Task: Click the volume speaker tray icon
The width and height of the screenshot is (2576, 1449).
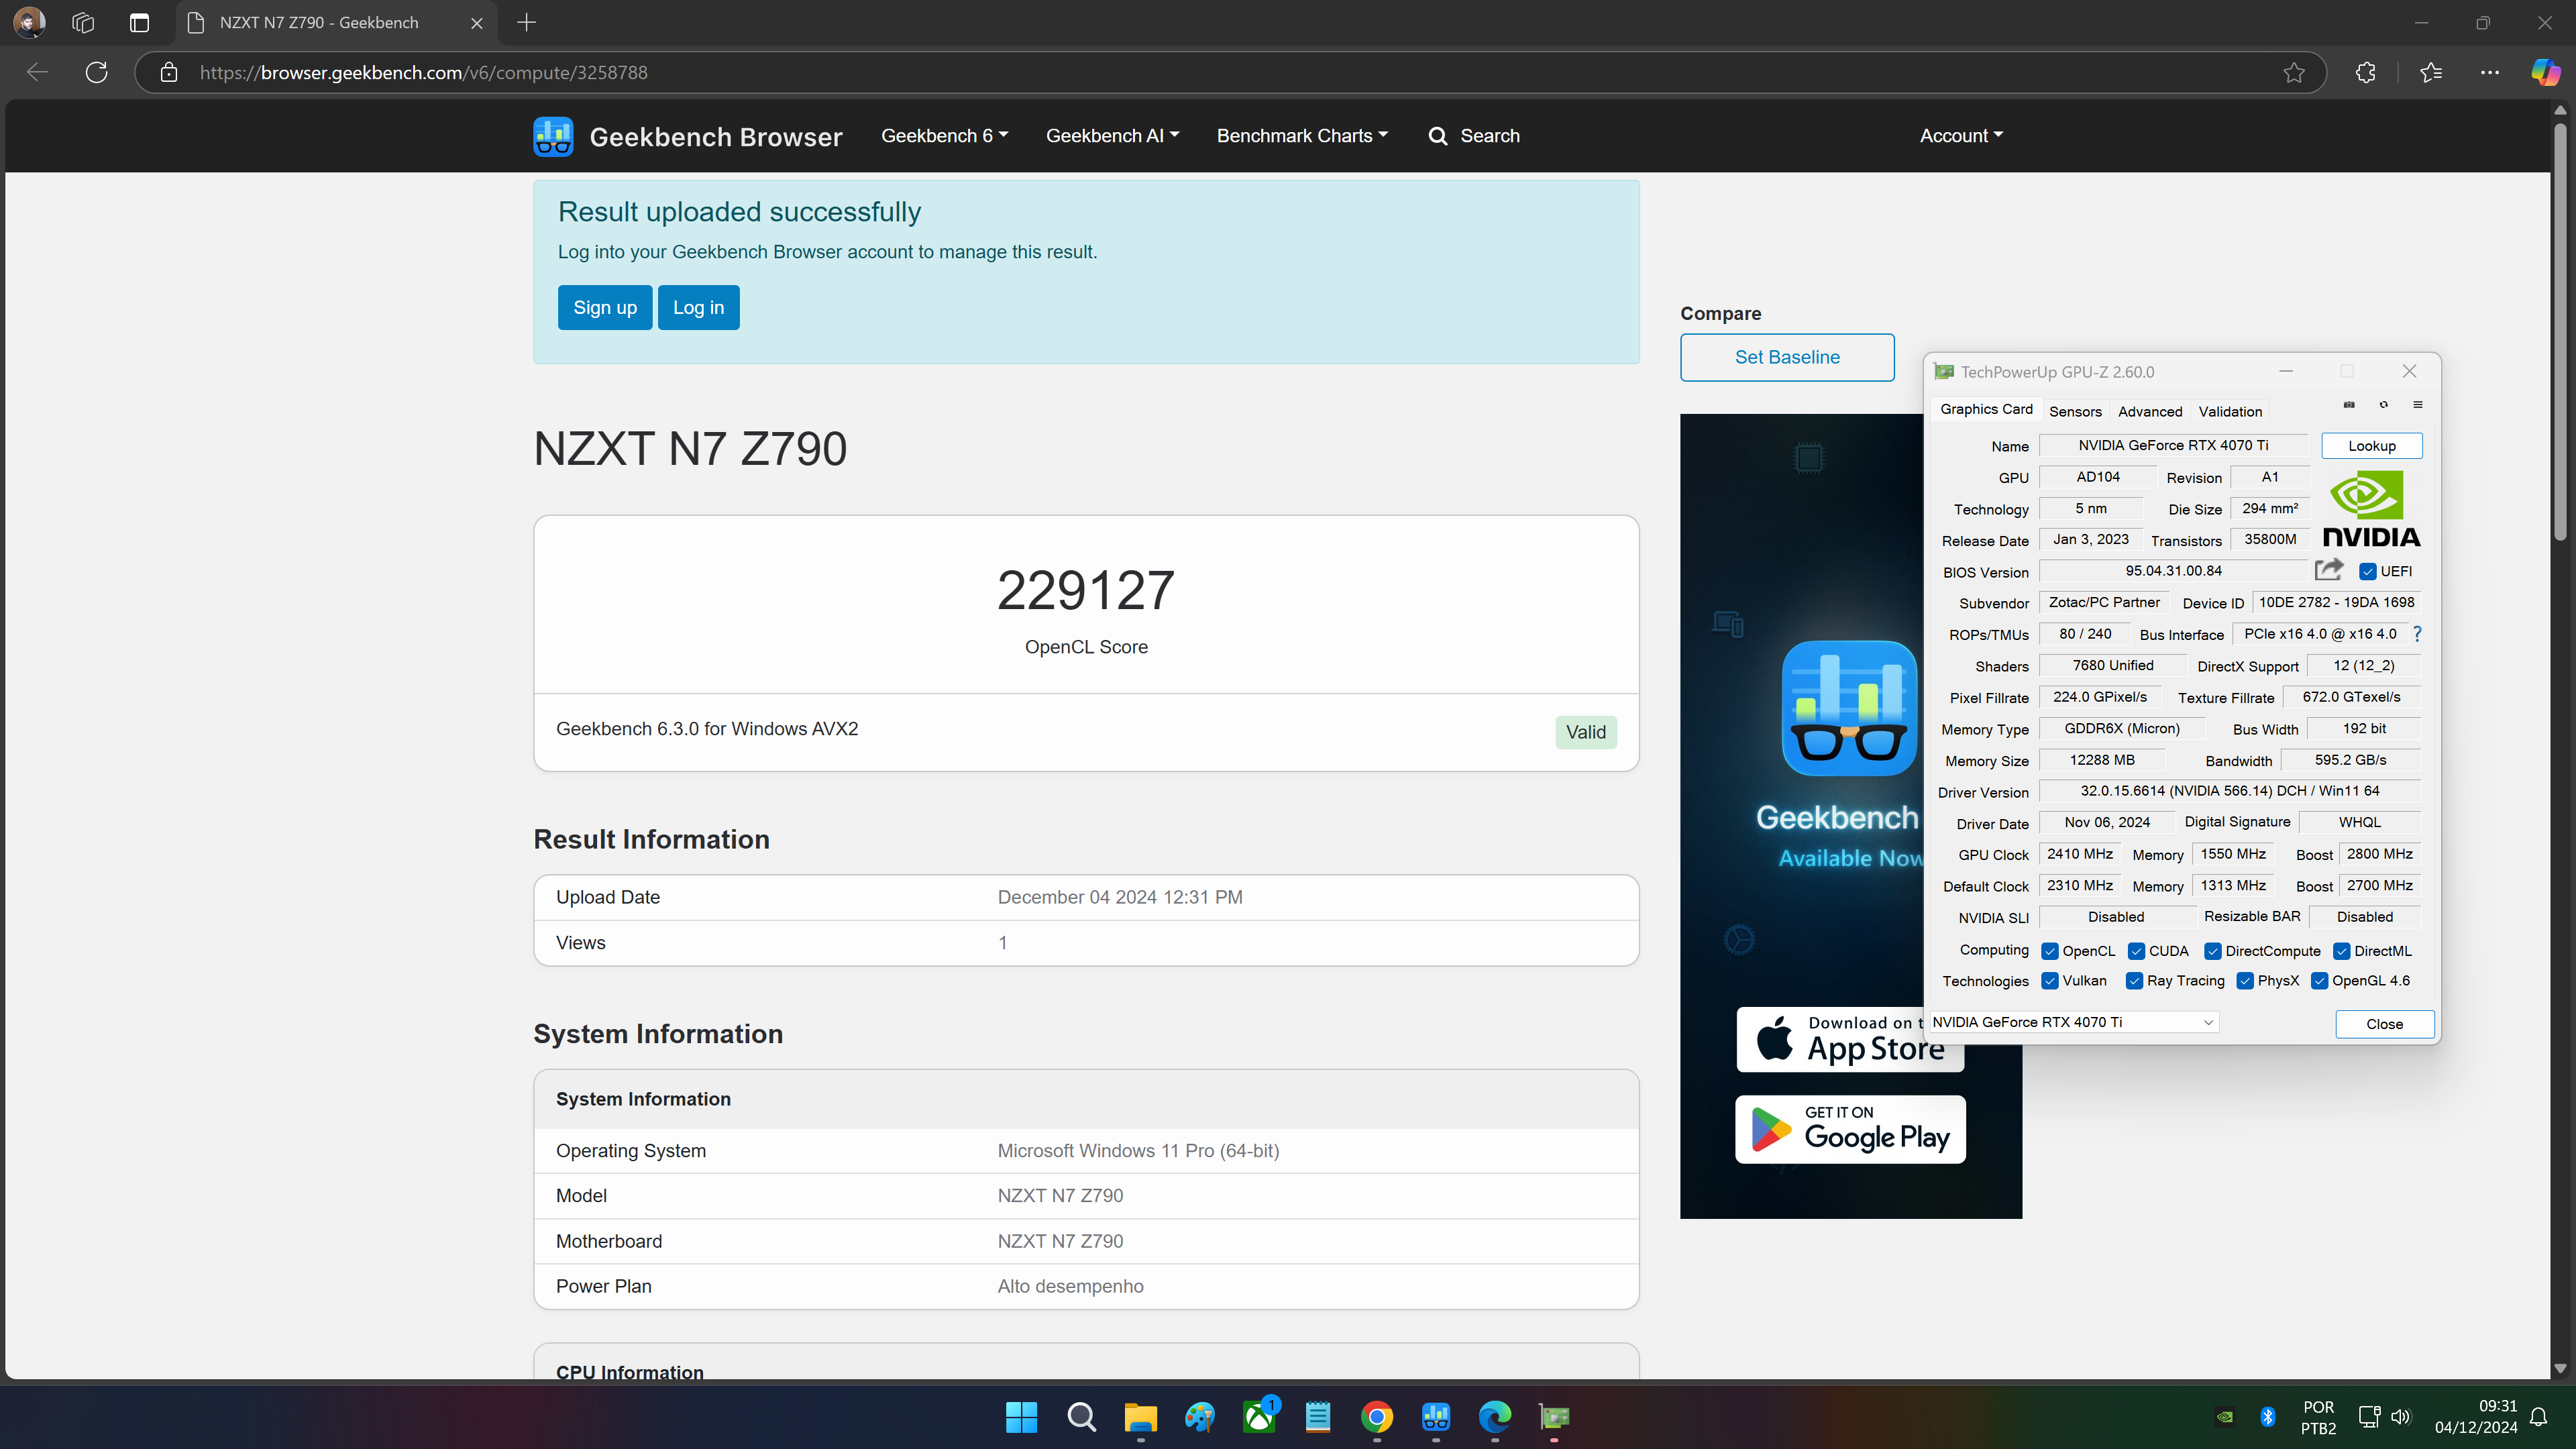Action: pyautogui.click(x=2400, y=1417)
